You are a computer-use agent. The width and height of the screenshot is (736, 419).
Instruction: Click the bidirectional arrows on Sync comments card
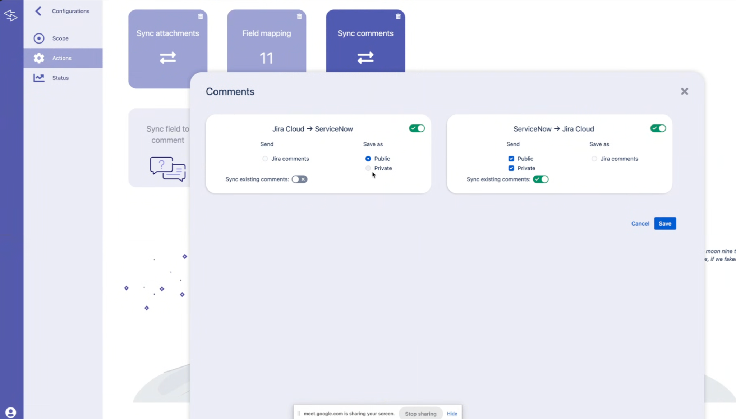pyautogui.click(x=365, y=58)
